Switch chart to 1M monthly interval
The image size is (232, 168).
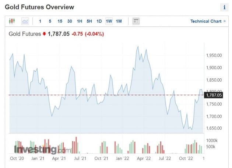pyautogui.click(x=119, y=21)
